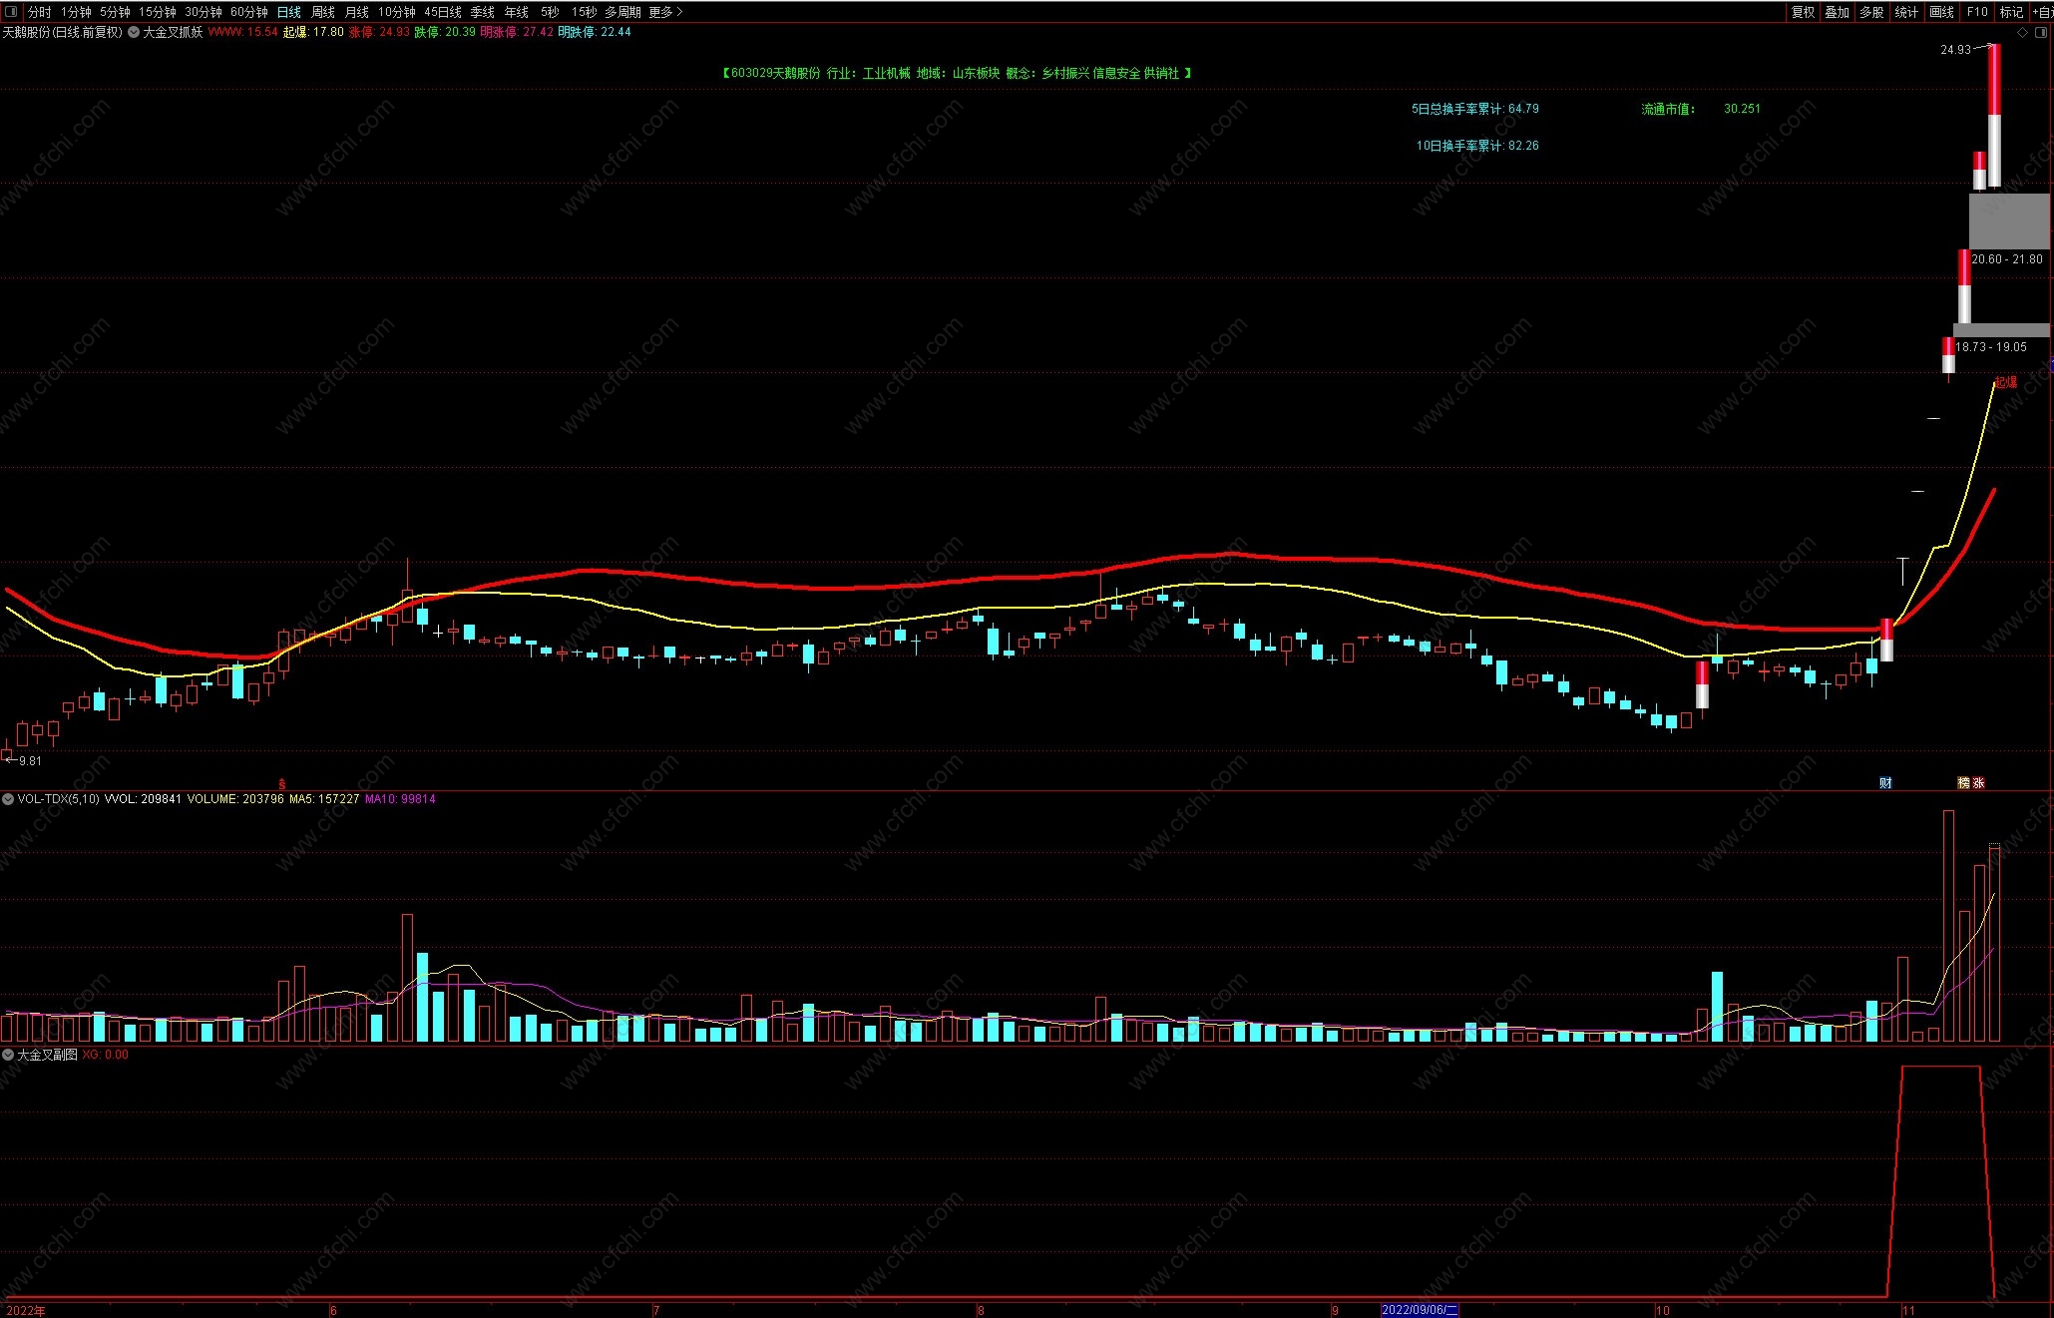
Task: Toggle the left sidebar panel icon
Action: pyautogui.click(x=12, y=12)
